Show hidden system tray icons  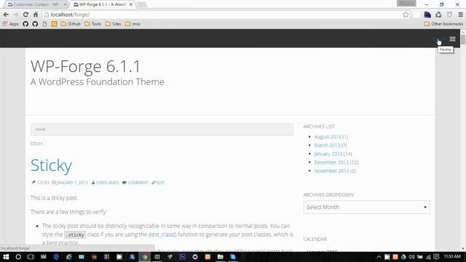coord(379,257)
